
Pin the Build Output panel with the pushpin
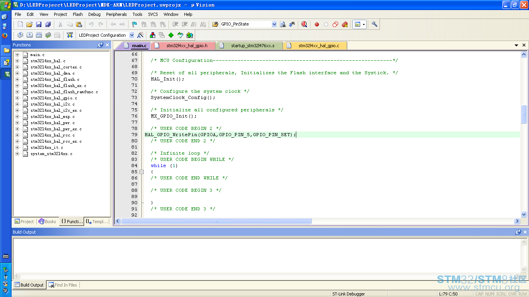coord(518,232)
